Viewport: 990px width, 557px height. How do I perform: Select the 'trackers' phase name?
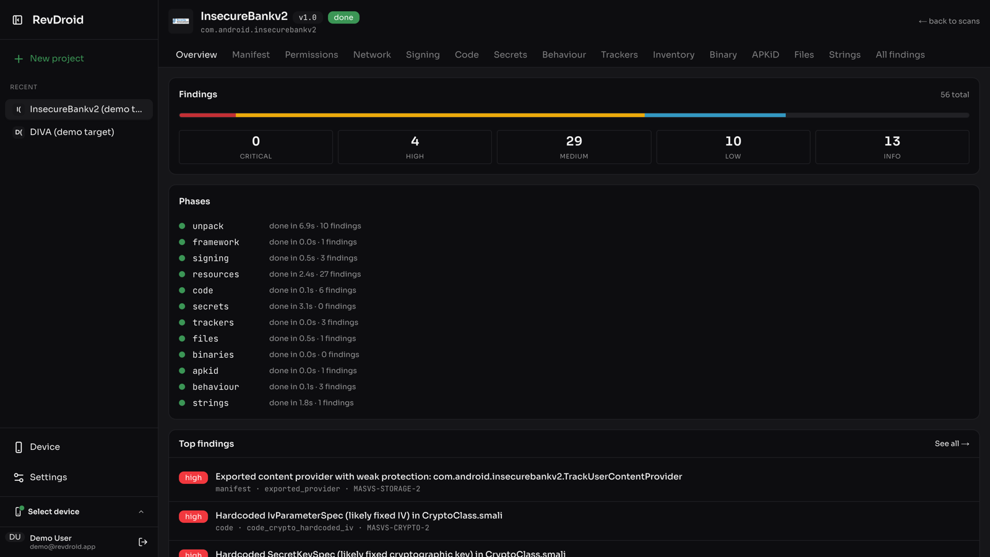[213, 322]
